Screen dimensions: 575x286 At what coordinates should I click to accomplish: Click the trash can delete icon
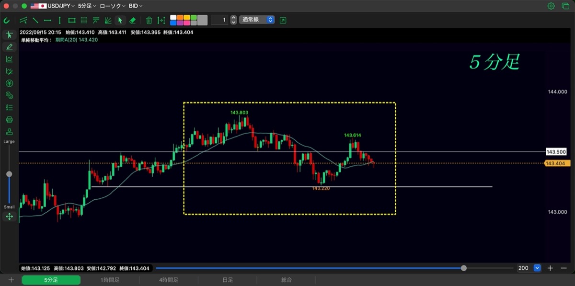149,20
